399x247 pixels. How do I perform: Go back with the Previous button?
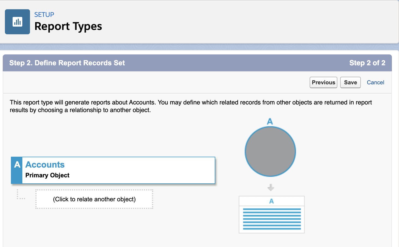[323, 82]
